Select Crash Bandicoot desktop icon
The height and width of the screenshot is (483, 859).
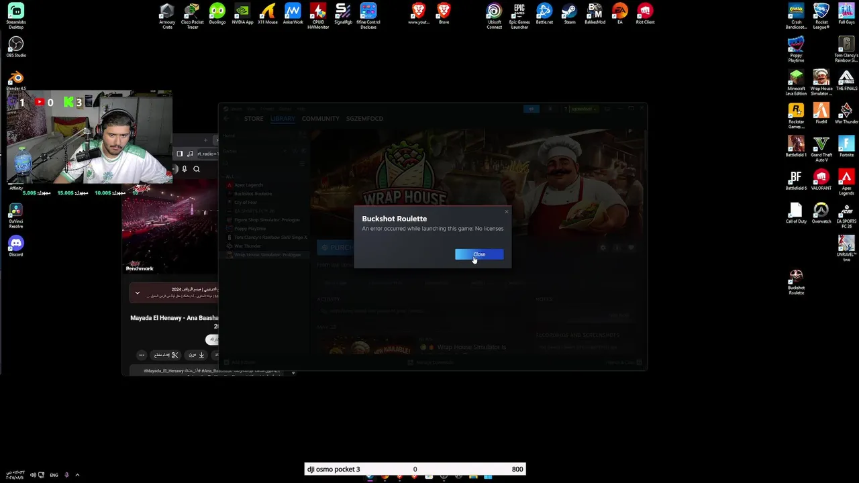(x=796, y=16)
